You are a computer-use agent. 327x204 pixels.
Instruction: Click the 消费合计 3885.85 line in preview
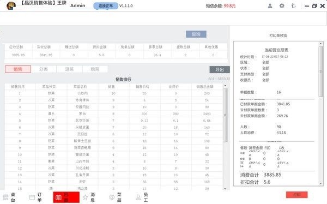(261, 175)
